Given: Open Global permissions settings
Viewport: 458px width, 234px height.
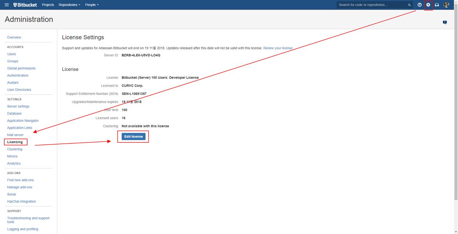Looking at the screenshot, I should (21, 68).
